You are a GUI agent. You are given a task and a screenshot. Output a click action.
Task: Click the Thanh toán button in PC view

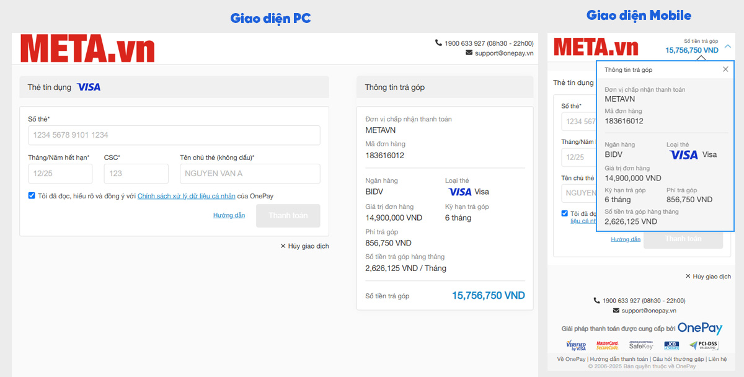pos(288,216)
